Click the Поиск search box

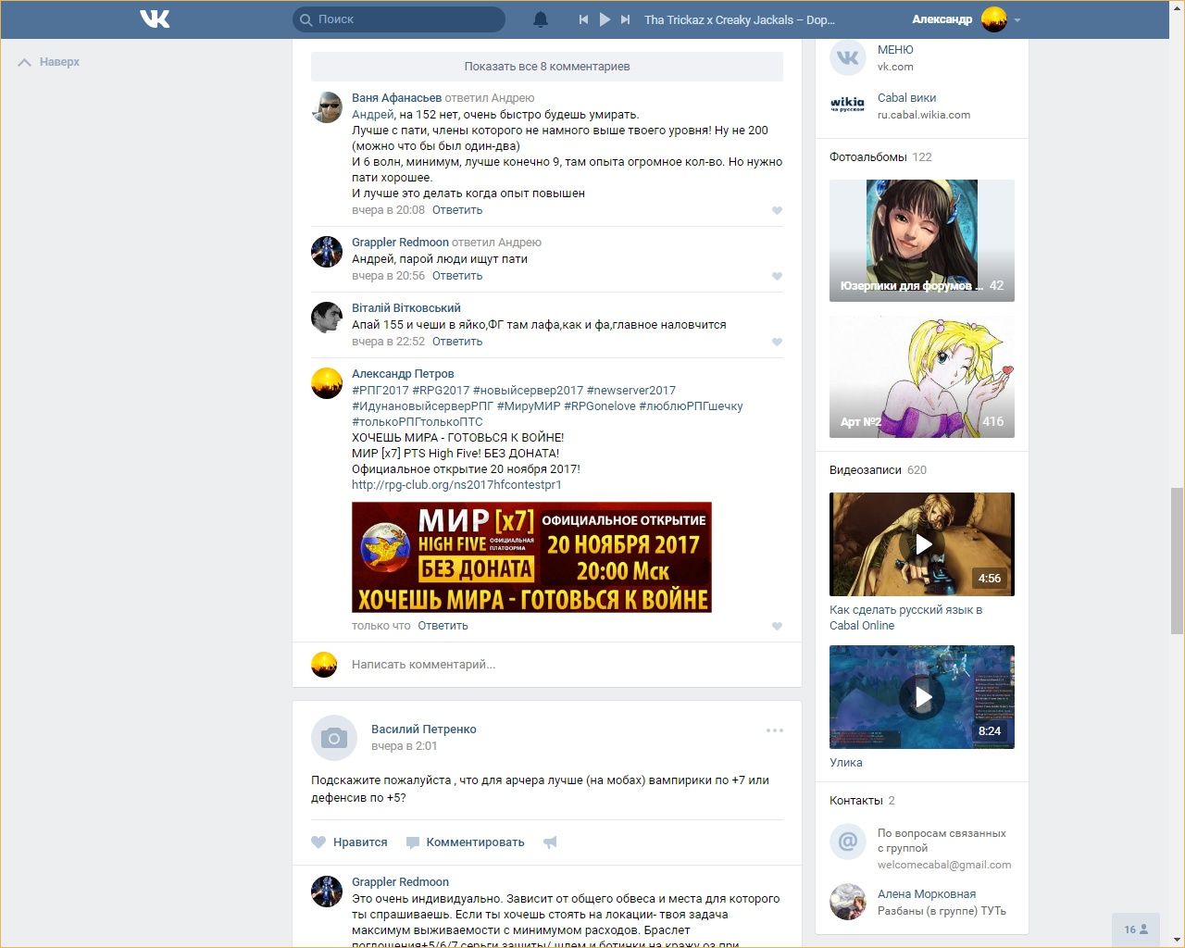pyautogui.click(x=407, y=19)
